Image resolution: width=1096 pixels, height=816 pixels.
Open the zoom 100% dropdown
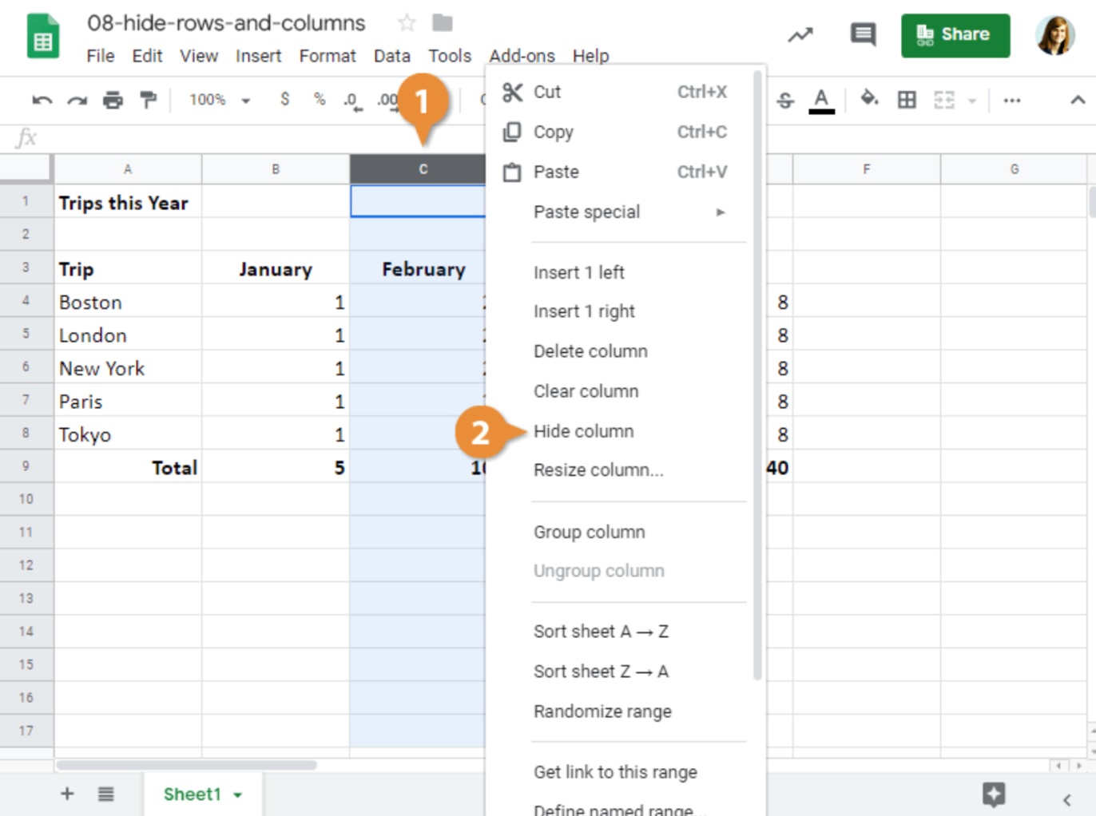pos(219,100)
